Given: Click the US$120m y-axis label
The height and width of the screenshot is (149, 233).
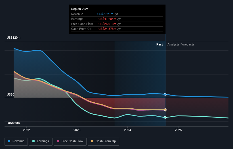Looking at the screenshot, I should point(14,38).
